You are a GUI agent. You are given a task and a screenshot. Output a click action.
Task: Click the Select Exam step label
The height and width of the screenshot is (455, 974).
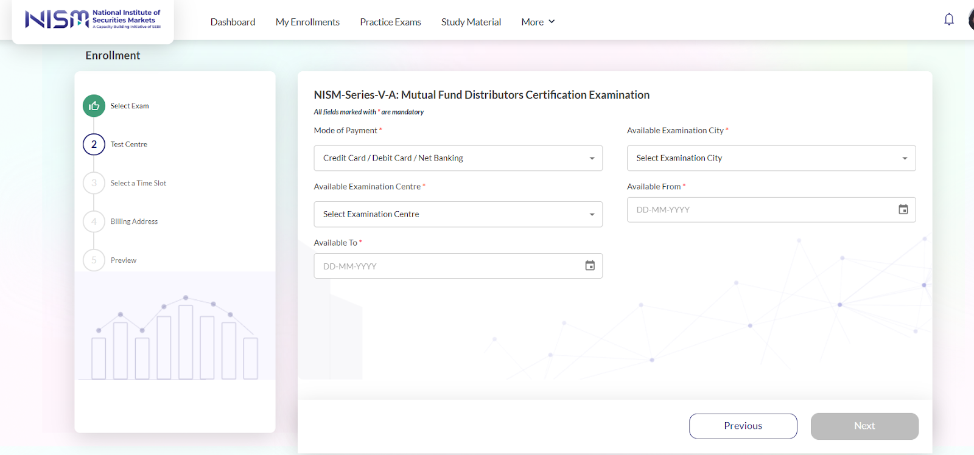coord(130,106)
